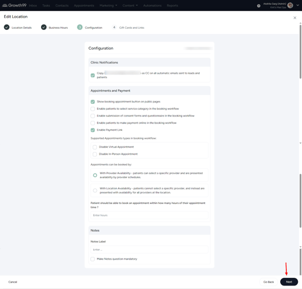Close the Edit Location dialog
The image size is (302, 289).
click(x=295, y=18)
